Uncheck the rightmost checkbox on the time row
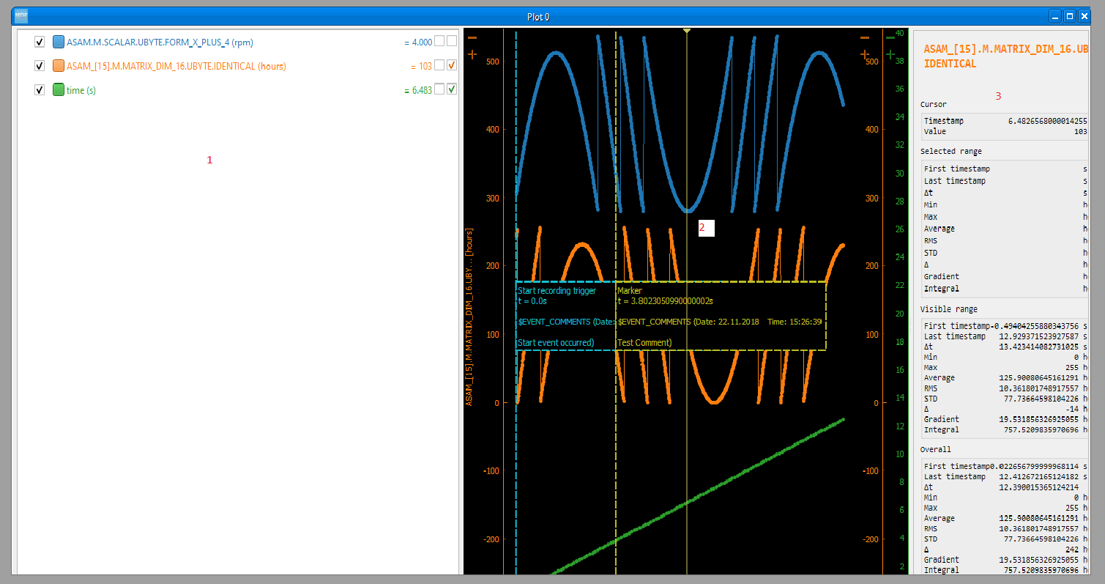1105x584 pixels. [x=452, y=89]
